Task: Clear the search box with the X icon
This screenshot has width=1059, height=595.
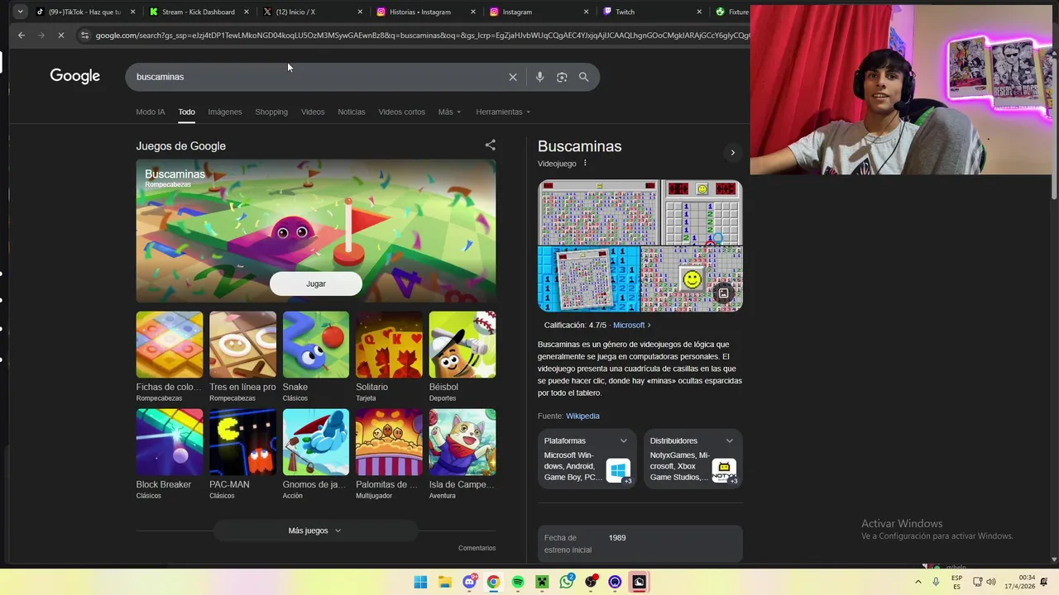Action: [x=513, y=77]
